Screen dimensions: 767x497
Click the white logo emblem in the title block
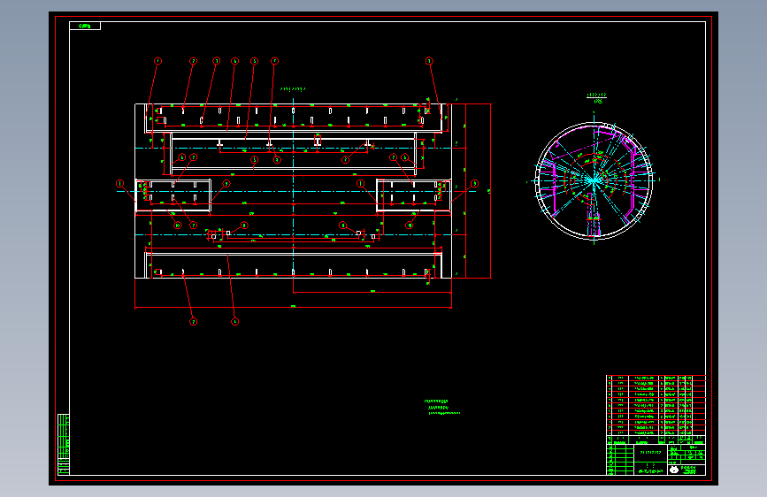pos(674,469)
